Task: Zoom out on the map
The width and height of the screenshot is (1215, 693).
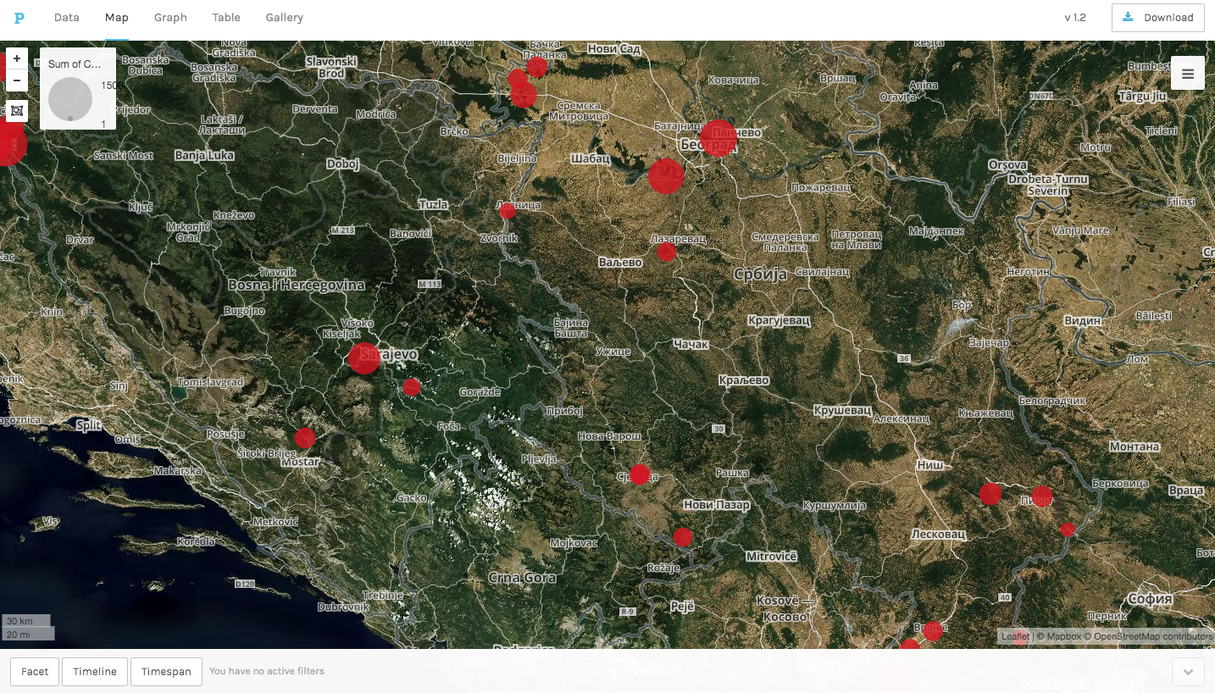Action: pos(17,80)
